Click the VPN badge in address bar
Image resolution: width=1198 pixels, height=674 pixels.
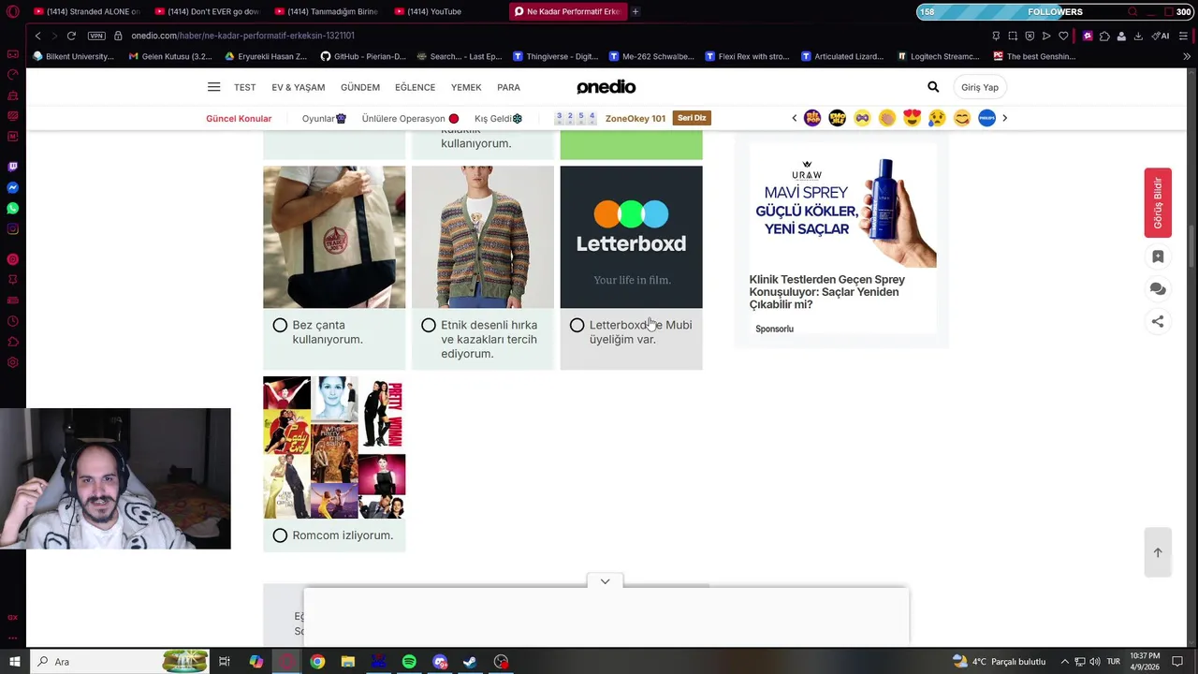[x=96, y=36]
